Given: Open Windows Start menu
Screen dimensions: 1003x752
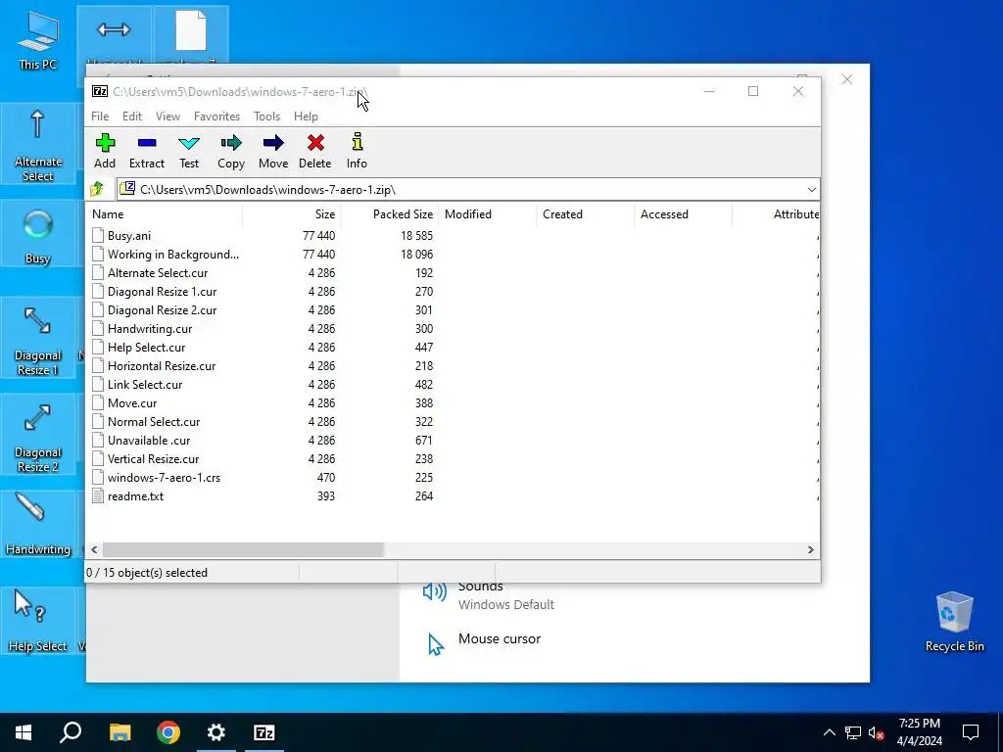Looking at the screenshot, I should click(24, 732).
